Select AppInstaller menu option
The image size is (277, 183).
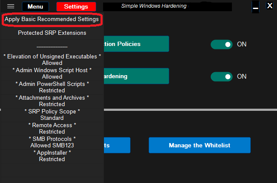tap(52, 156)
